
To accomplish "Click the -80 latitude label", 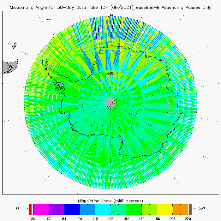I will [x=111, y=73].
